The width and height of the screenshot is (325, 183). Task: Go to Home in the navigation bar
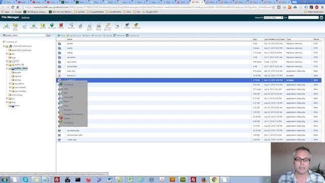point(61,36)
